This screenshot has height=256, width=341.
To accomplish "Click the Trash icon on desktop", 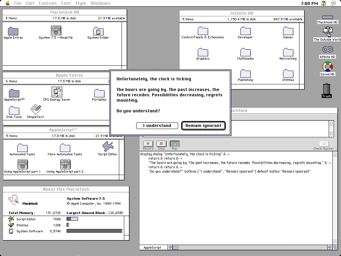I will 326,89.
